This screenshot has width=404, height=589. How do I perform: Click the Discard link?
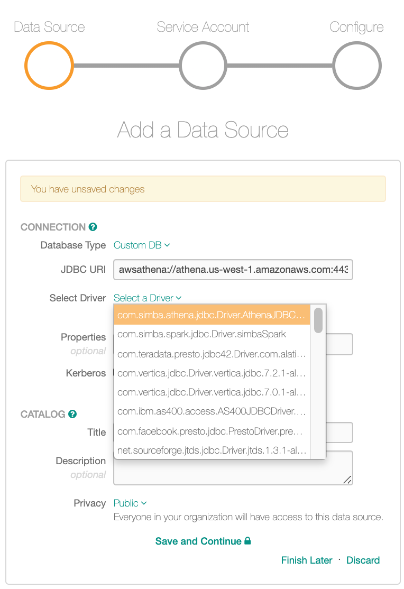point(363,560)
